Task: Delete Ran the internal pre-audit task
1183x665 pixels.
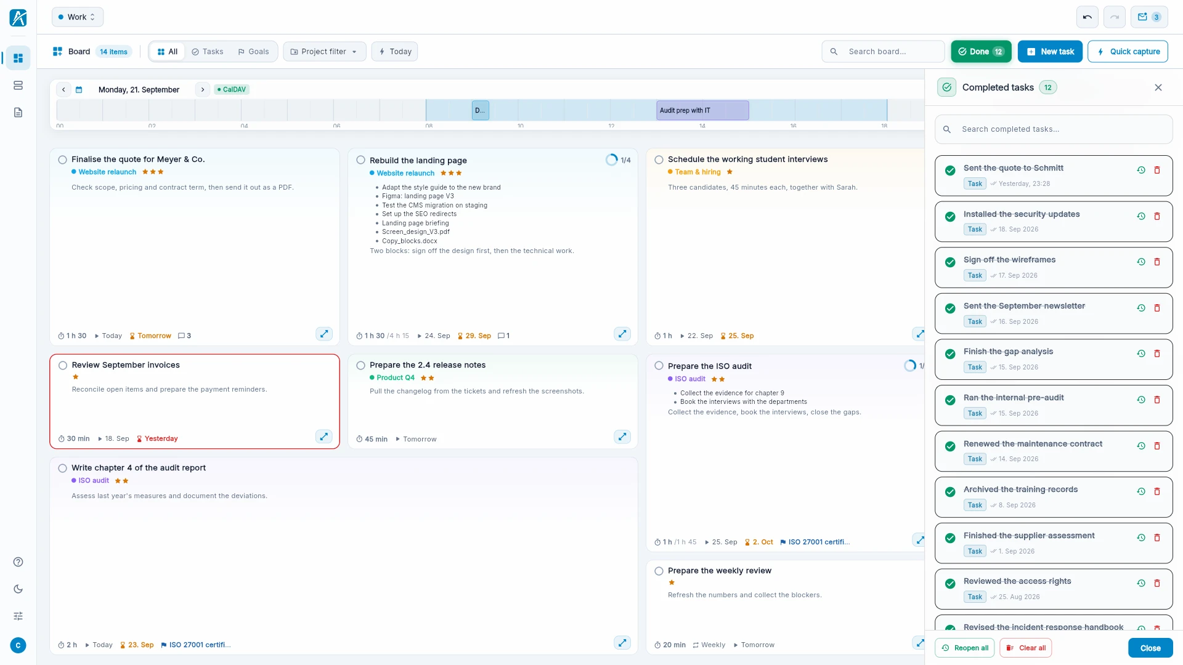Action: [x=1157, y=400]
